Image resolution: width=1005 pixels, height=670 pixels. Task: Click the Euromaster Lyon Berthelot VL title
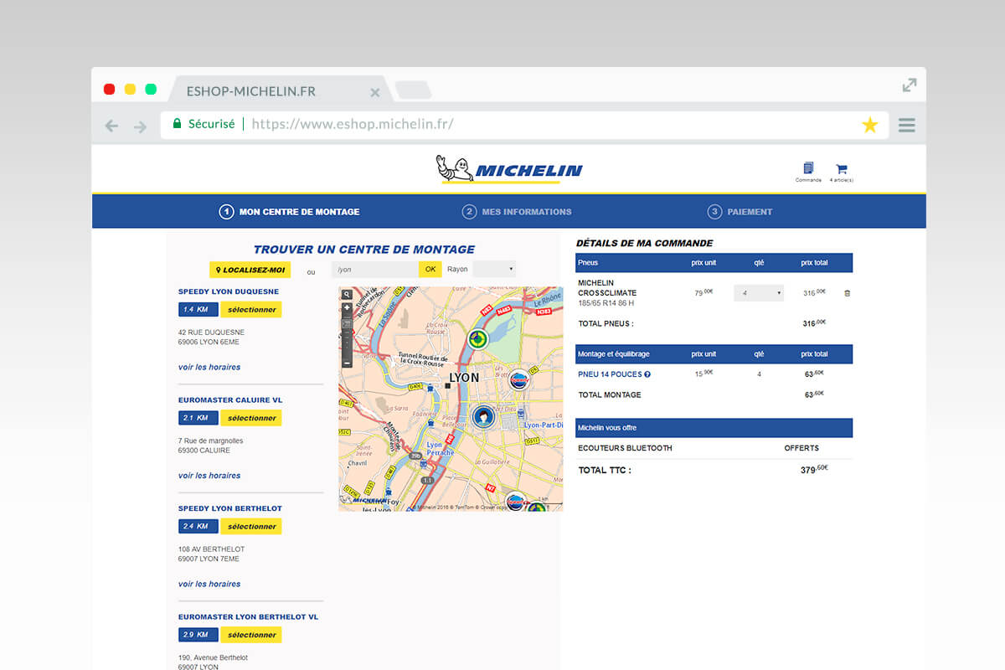[x=248, y=616]
